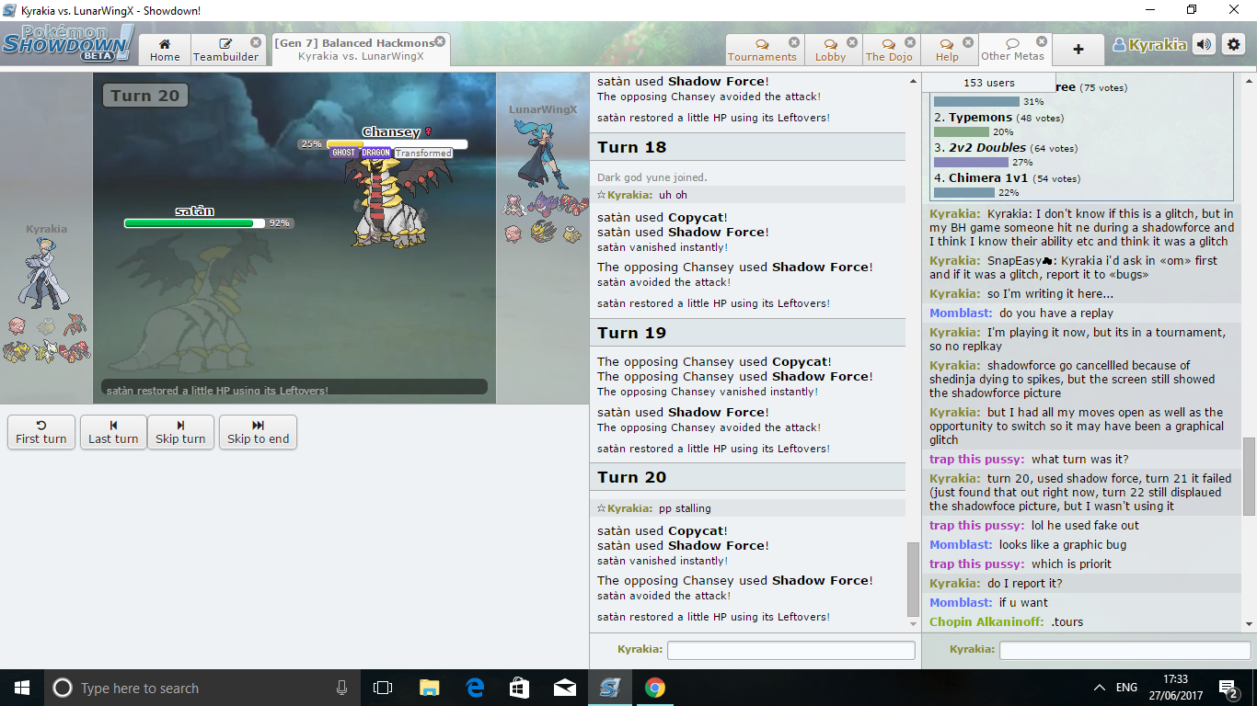Open Task View on the taskbar
This screenshot has height=706, width=1257.
[x=383, y=688]
